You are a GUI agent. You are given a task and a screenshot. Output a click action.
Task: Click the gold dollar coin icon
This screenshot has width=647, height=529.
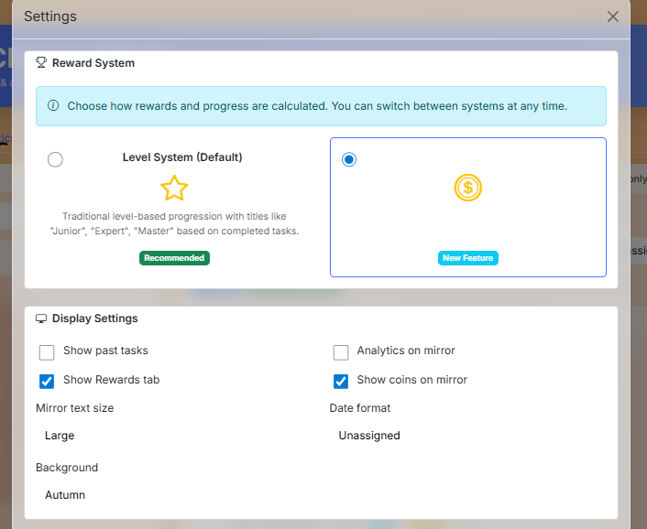[467, 189]
